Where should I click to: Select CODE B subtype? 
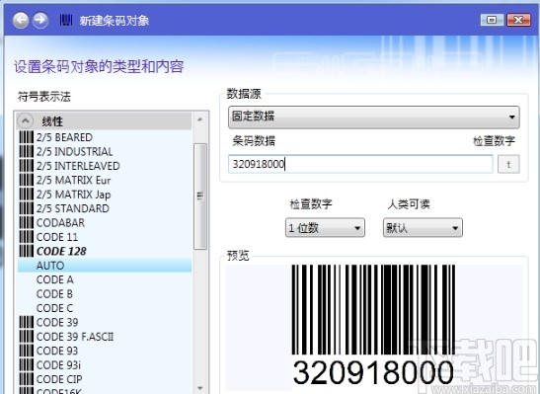pyautogui.click(x=54, y=294)
